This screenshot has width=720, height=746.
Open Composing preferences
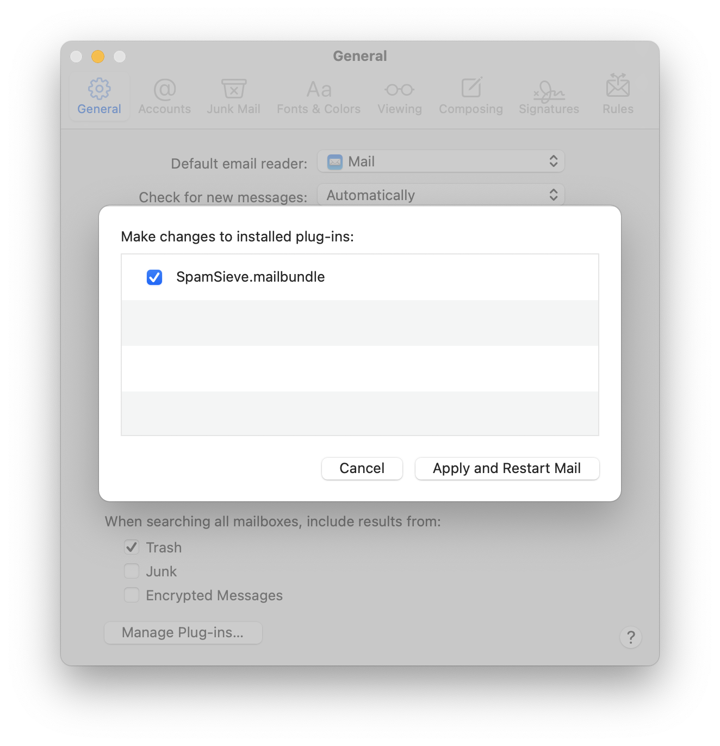click(x=471, y=96)
